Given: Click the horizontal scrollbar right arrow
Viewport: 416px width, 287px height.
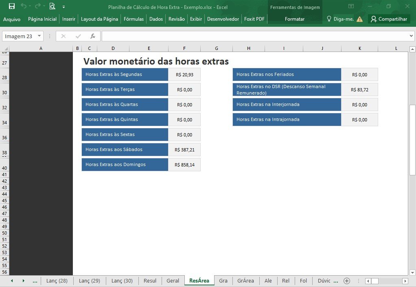Looking at the screenshot, I should point(405,281).
